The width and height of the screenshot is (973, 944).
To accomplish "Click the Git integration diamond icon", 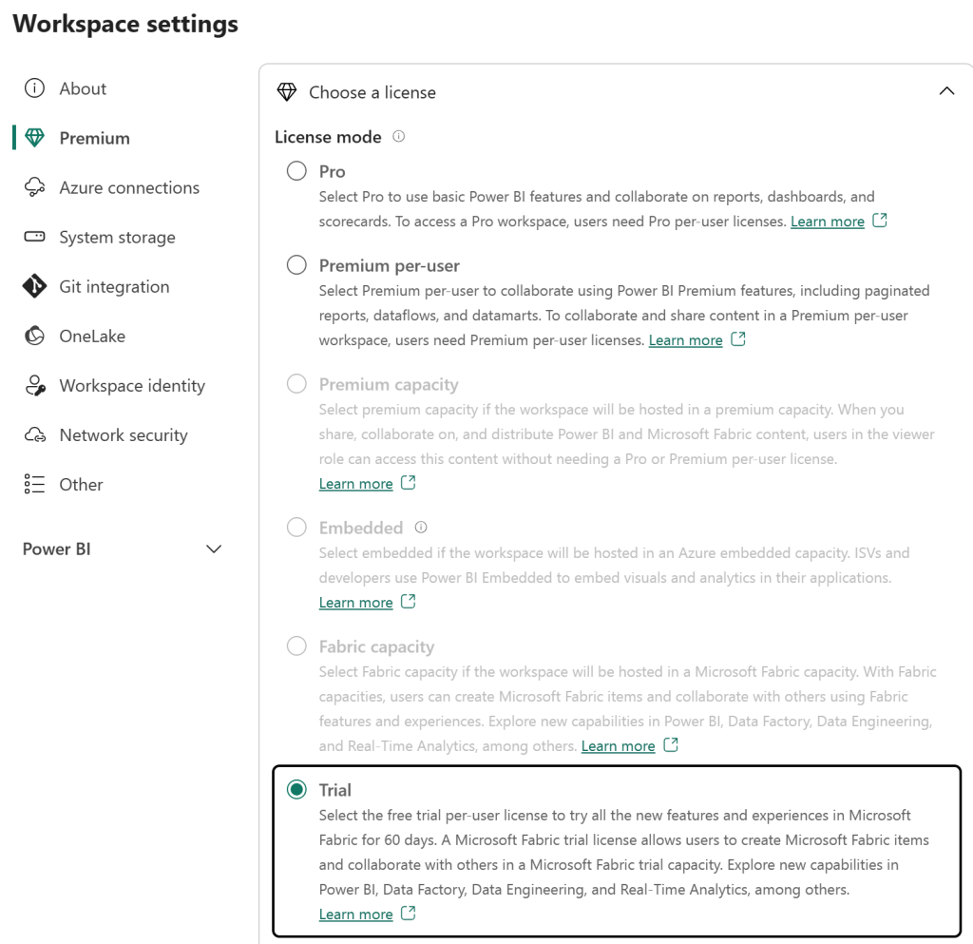I will [34, 286].
